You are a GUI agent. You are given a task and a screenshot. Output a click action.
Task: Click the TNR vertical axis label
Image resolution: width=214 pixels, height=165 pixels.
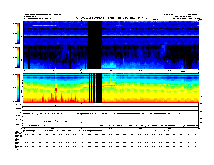[x=21, y=92]
